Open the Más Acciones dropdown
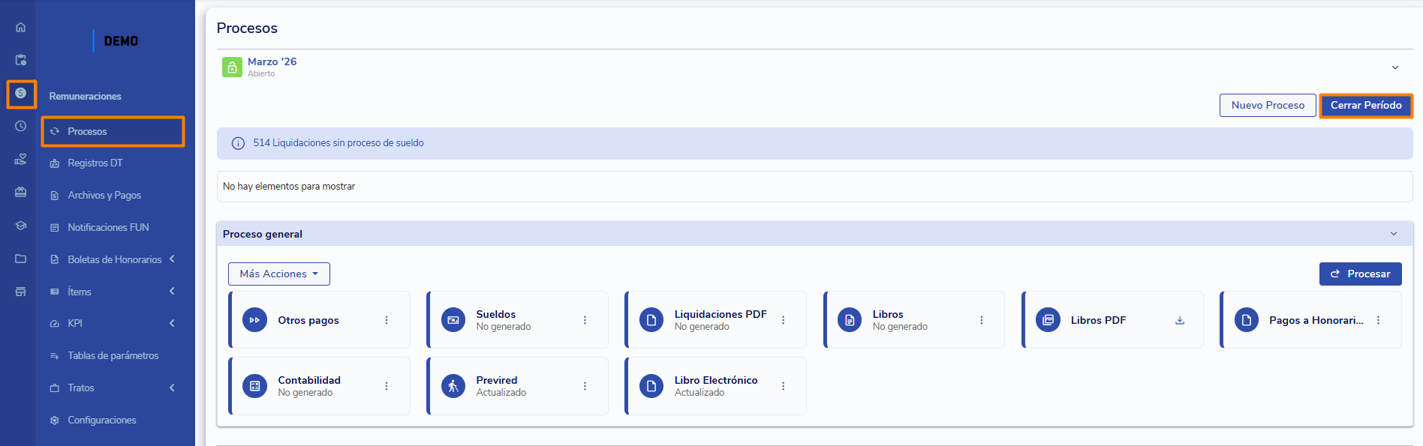 [x=279, y=274]
